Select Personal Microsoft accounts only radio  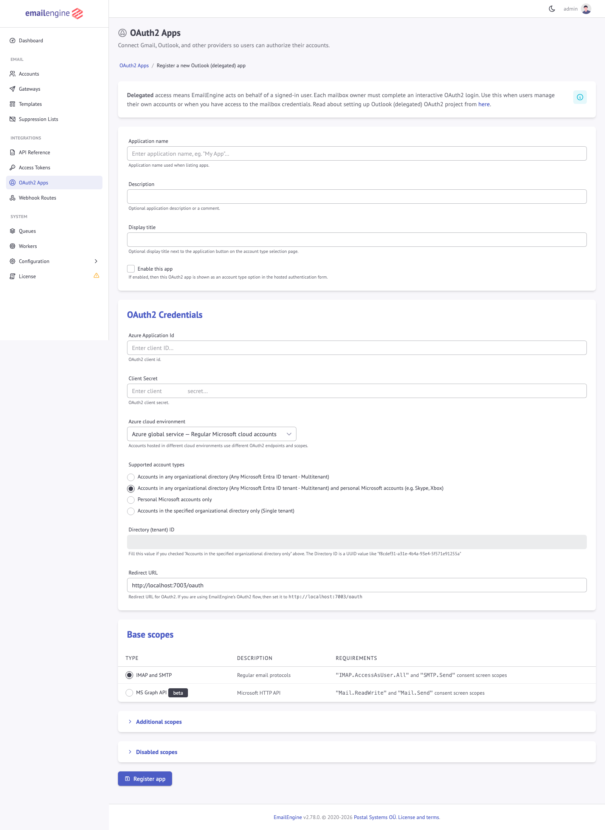click(x=131, y=500)
